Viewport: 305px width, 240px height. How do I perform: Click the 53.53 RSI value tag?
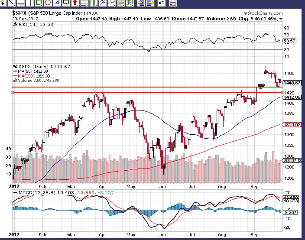289,41
